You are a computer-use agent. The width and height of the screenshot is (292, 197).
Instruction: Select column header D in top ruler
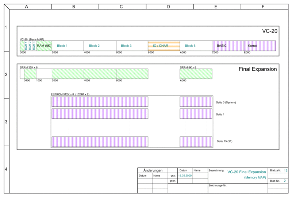pyautogui.click(x=168, y=6)
